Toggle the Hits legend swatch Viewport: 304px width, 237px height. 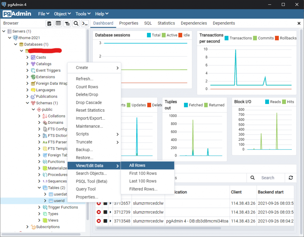coord(284,102)
